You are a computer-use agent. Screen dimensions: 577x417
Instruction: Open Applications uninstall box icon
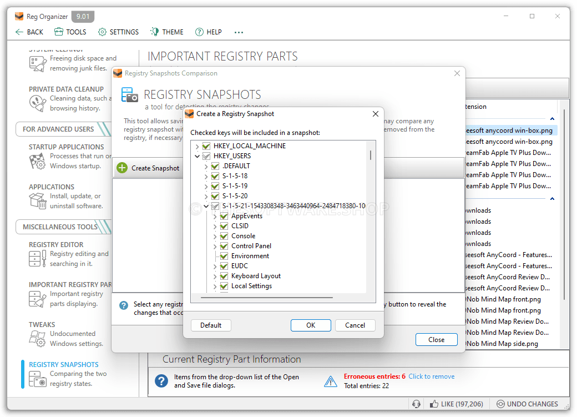tap(38, 201)
